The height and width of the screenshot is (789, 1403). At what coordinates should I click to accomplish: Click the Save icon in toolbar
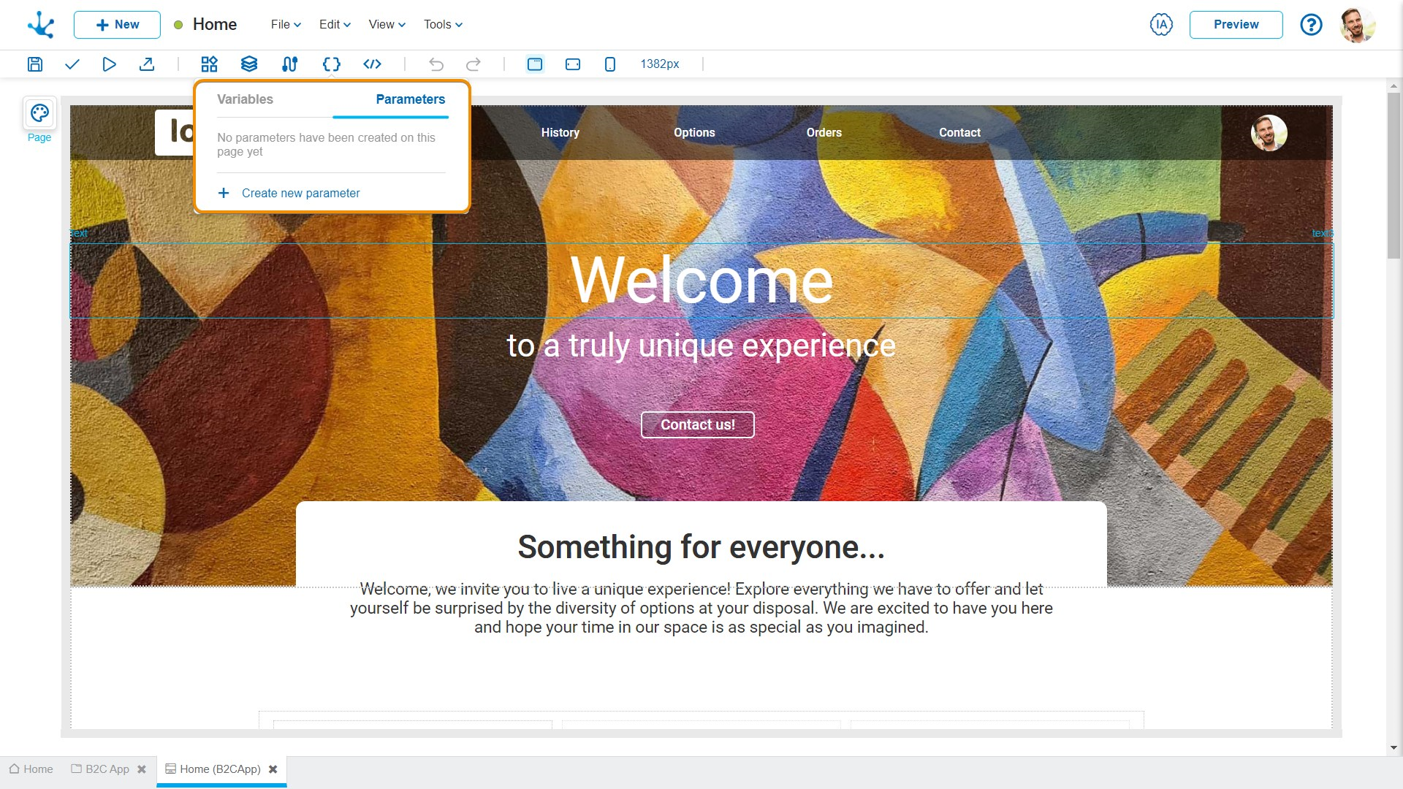(35, 64)
